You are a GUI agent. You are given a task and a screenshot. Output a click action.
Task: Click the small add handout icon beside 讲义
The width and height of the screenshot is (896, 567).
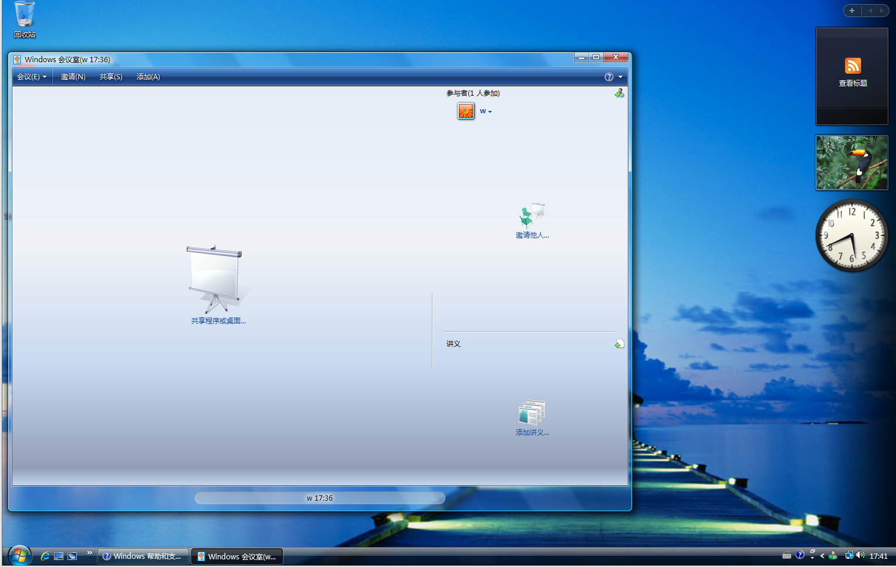click(620, 343)
